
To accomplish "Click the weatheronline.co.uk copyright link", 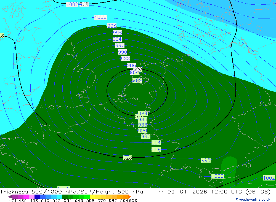I will click(x=253, y=200).
